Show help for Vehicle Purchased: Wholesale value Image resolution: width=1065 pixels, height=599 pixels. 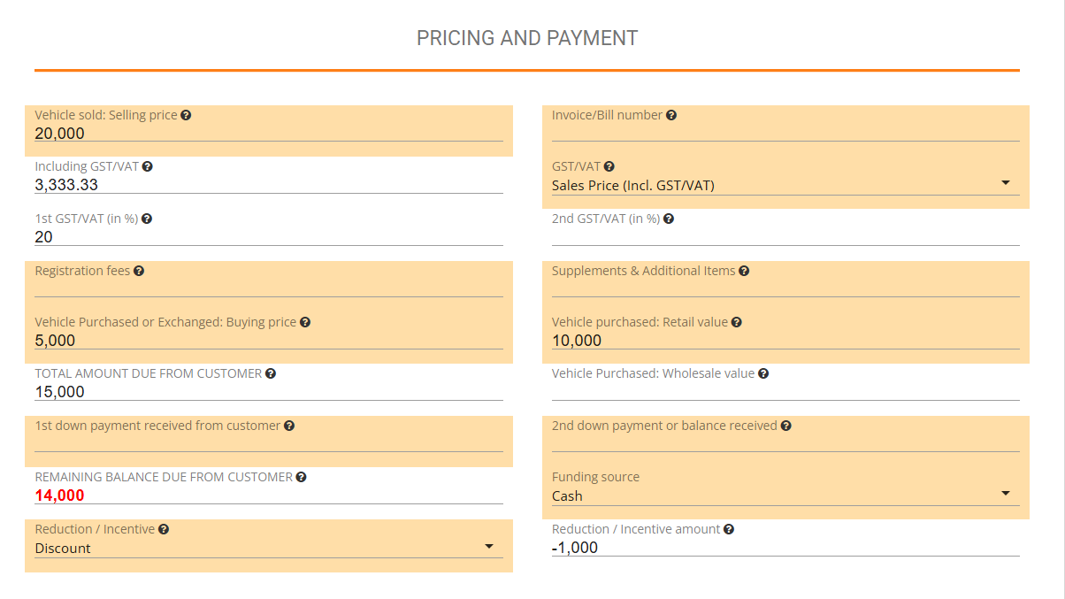(763, 373)
